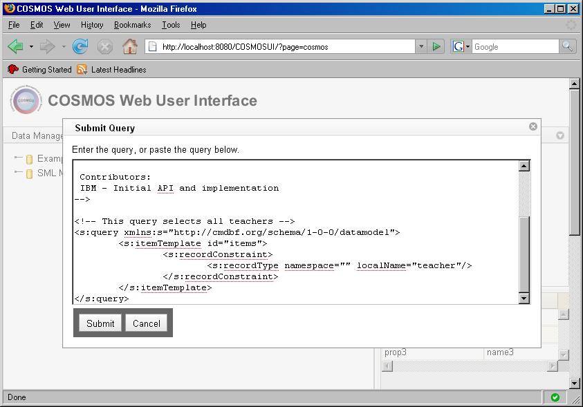The image size is (583, 407).
Task: Go to the Home page icon
Action: [130, 47]
